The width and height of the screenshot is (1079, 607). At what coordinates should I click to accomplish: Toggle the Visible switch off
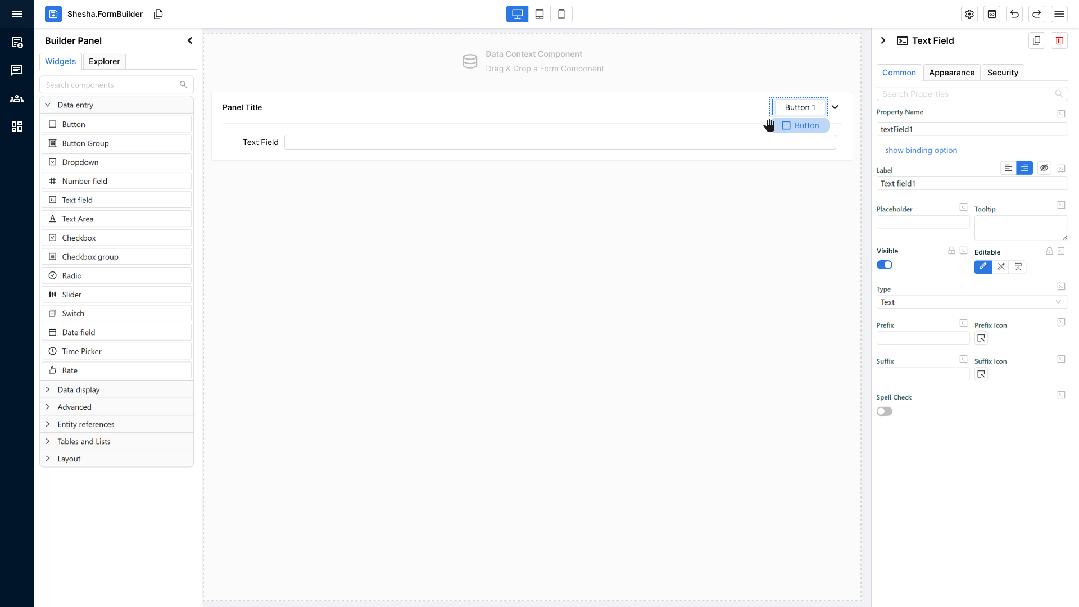pyautogui.click(x=885, y=265)
